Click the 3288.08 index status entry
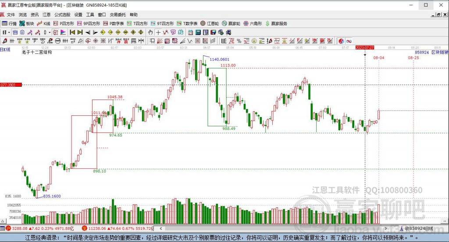The width and height of the screenshot is (449, 242). (40, 228)
